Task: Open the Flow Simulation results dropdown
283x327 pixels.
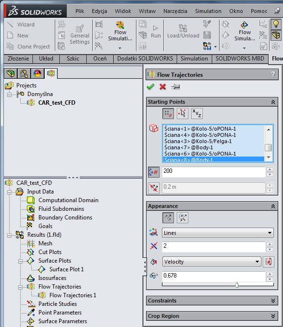Action: (x=245, y=48)
